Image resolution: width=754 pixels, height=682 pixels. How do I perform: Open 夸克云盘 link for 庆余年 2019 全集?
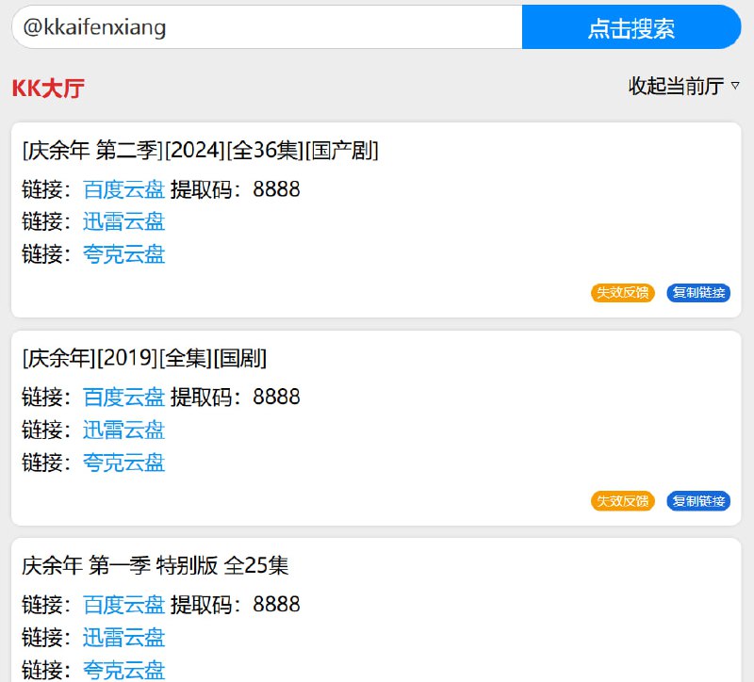click(x=123, y=463)
